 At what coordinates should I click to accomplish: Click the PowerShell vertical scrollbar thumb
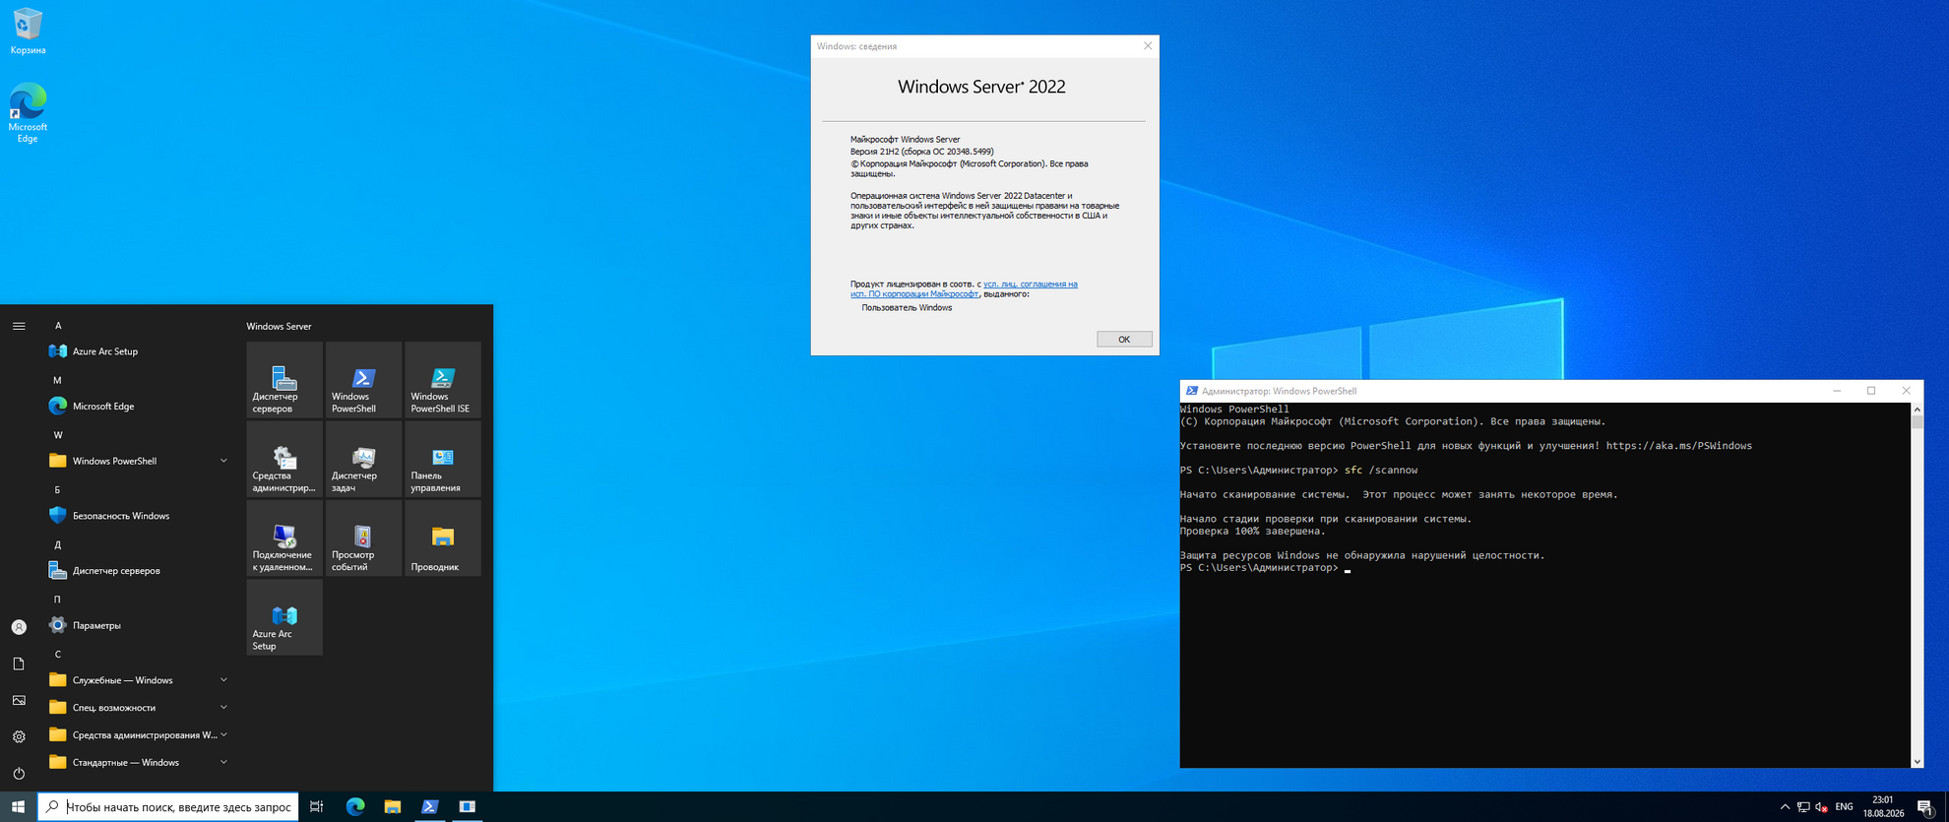(1917, 422)
